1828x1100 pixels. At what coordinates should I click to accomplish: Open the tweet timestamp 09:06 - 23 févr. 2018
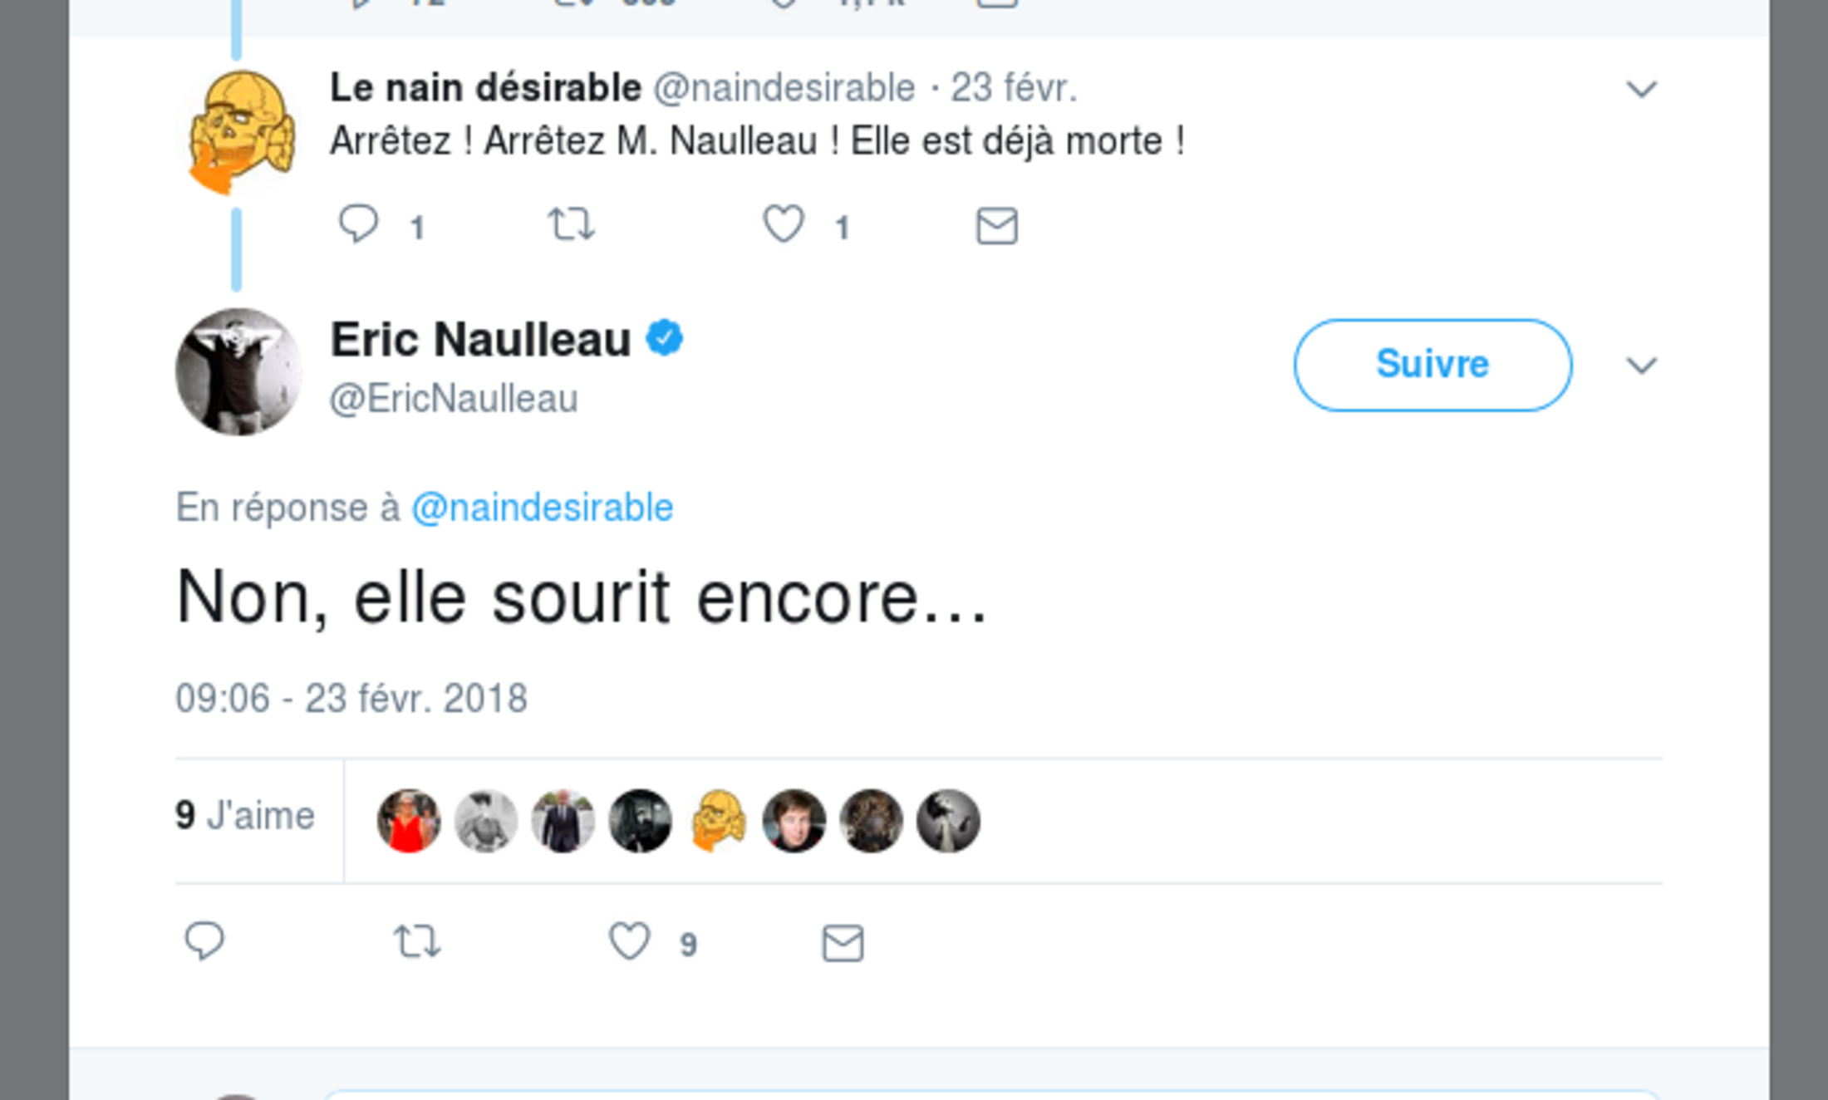tap(351, 699)
